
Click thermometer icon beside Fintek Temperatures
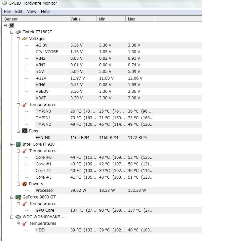point(25,105)
